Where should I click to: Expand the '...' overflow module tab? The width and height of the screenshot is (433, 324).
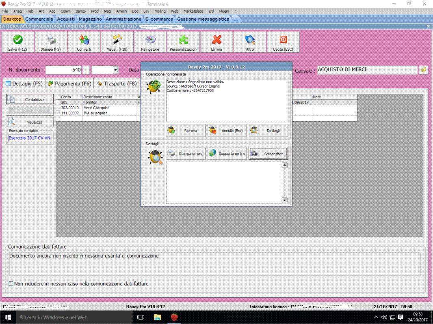tap(236, 19)
